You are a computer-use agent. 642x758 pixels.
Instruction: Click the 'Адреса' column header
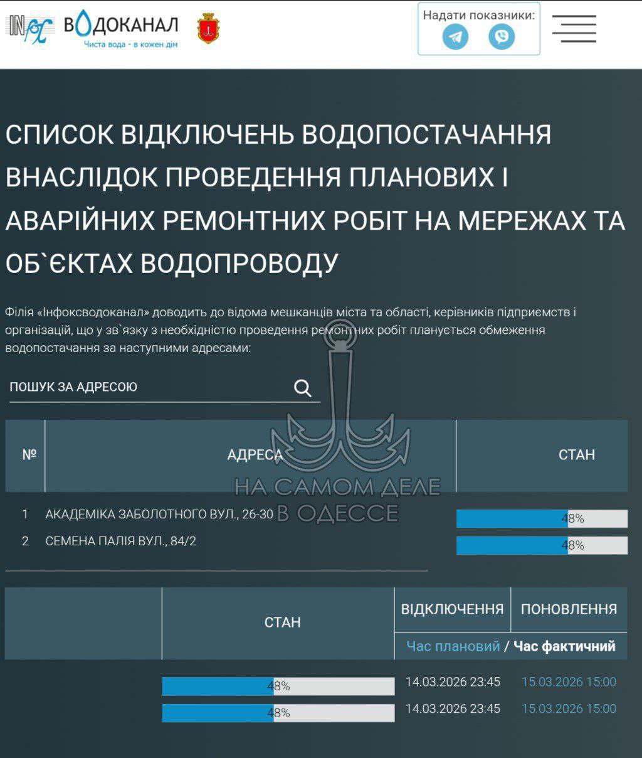pyautogui.click(x=254, y=455)
